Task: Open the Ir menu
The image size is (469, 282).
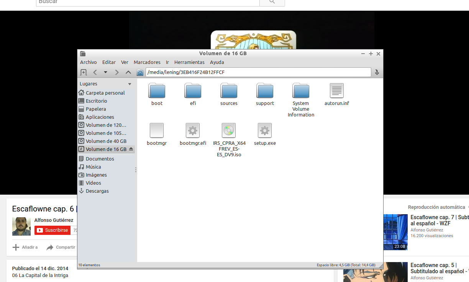Action: (x=167, y=62)
